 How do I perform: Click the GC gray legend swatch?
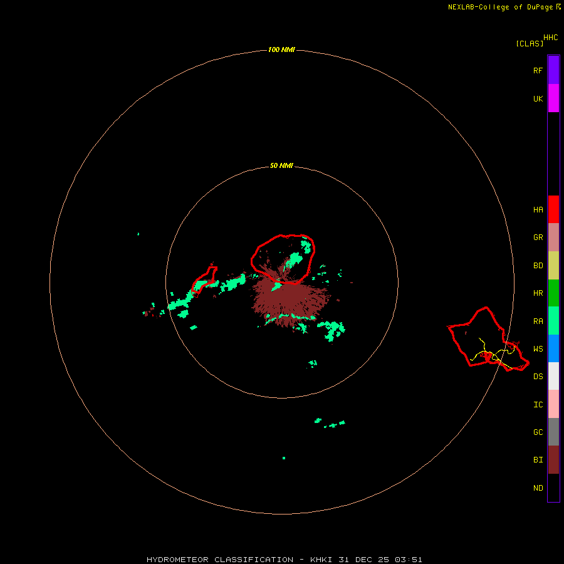553,432
